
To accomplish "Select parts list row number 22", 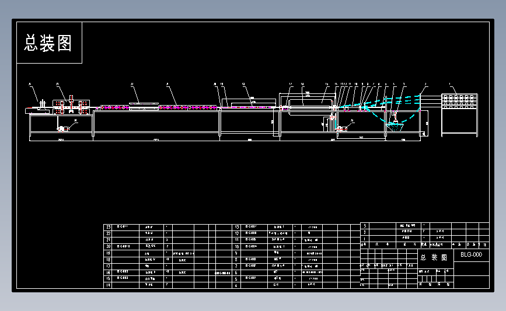I will (169, 233).
